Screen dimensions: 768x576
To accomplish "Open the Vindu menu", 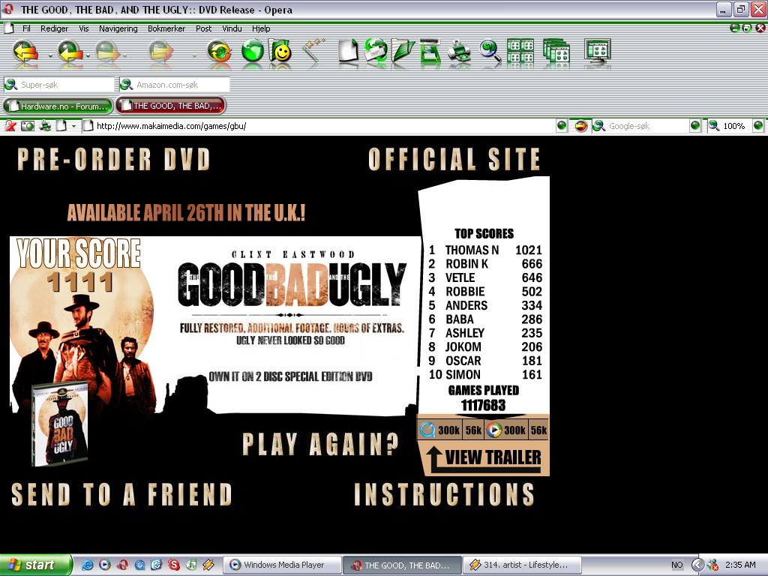I will pyautogui.click(x=232, y=28).
